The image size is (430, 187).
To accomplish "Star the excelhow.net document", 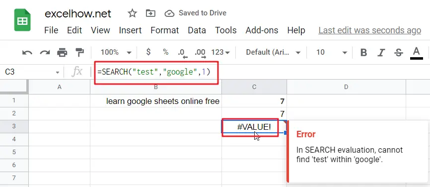I will pos(133,13).
